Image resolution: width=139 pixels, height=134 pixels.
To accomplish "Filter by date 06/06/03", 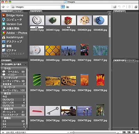I will 14,100.
